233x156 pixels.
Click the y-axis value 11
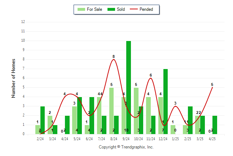pos(23,31)
